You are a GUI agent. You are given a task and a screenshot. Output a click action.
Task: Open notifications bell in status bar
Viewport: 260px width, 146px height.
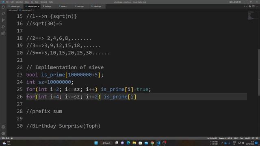[257, 138]
